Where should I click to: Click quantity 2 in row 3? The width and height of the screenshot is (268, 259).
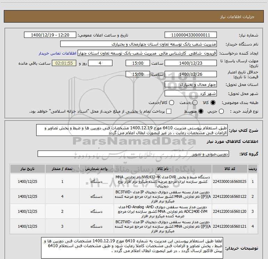point(62,211)
